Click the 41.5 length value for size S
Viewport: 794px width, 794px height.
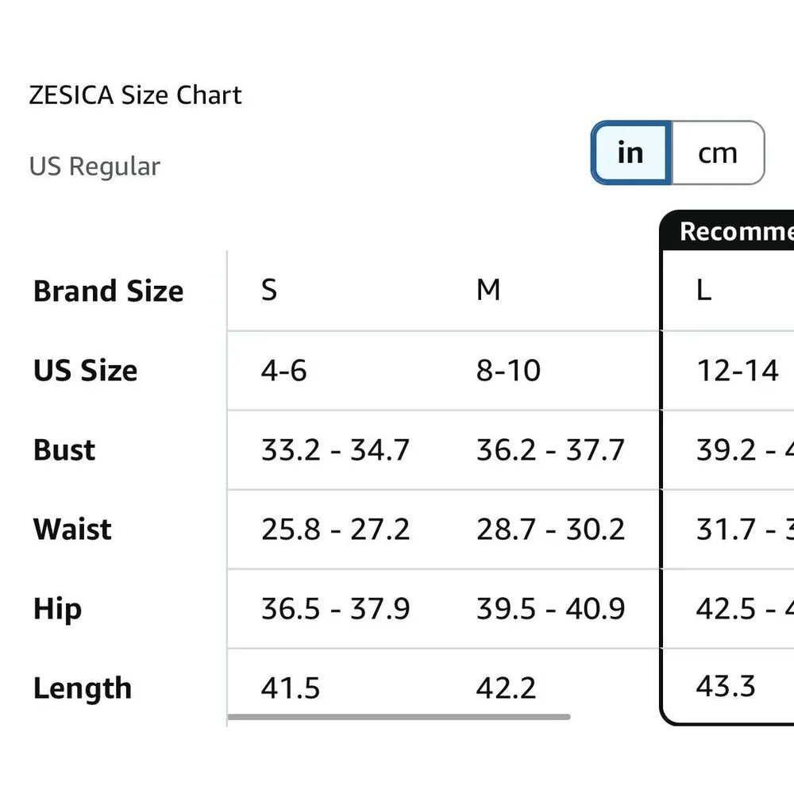(291, 688)
